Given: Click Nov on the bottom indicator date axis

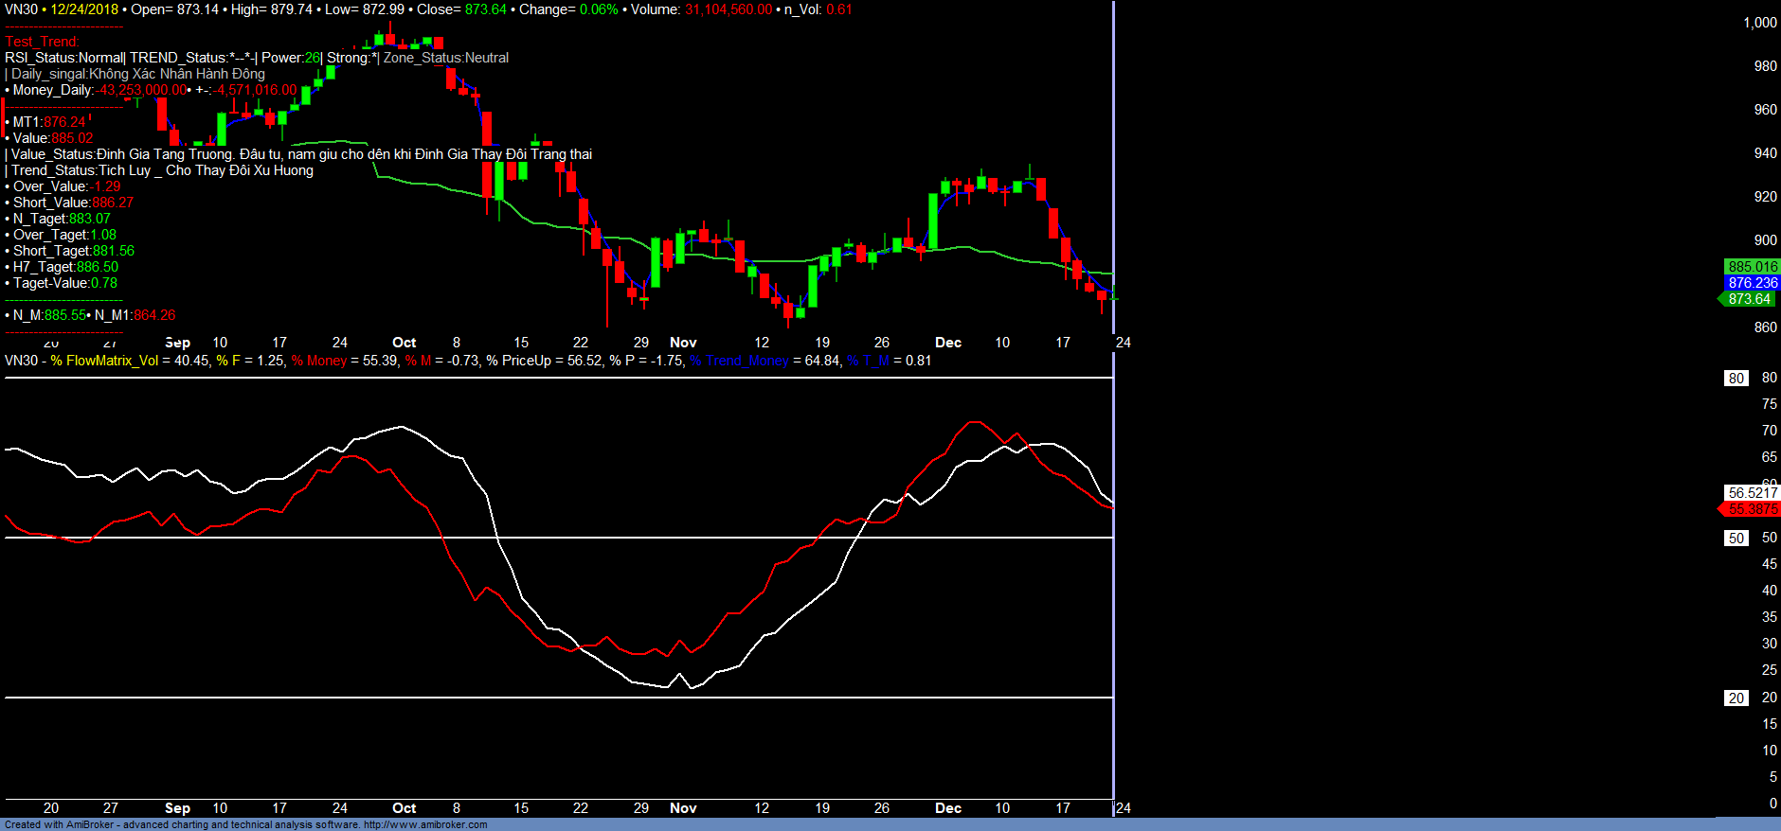Looking at the screenshot, I should pos(682,808).
